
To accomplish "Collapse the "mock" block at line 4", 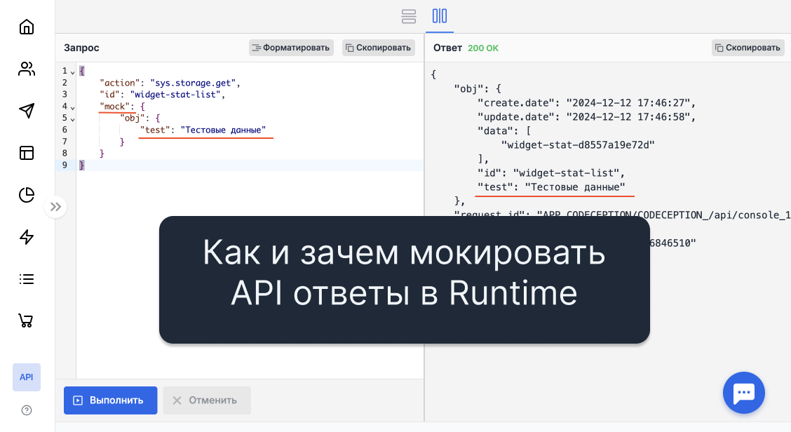I will pos(73,107).
